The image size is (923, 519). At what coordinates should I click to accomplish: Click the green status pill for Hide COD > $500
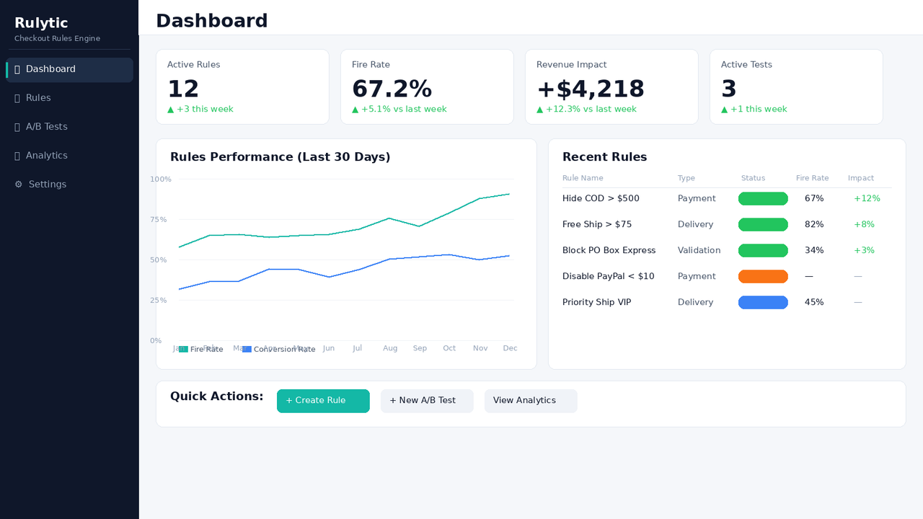[x=763, y=199]
